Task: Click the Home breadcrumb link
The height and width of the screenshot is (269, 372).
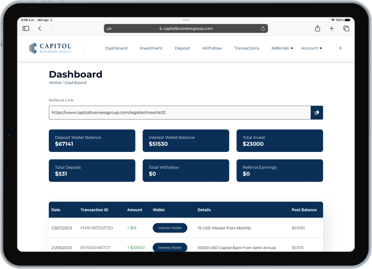Action: pyautogui.click(x=55, y=83)
